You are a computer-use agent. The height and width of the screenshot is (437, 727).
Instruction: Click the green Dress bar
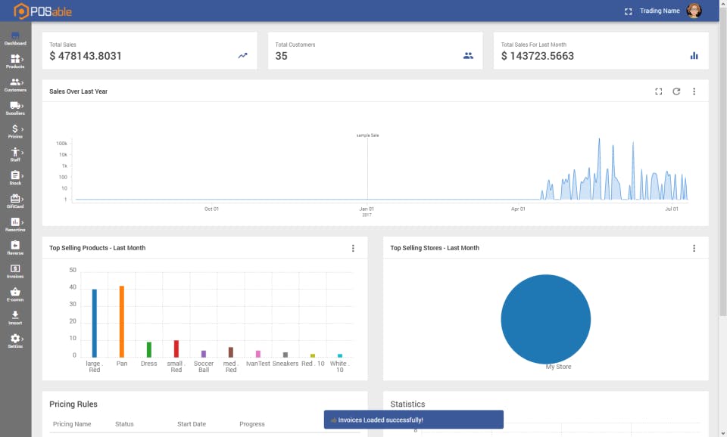tap(149, 349)
